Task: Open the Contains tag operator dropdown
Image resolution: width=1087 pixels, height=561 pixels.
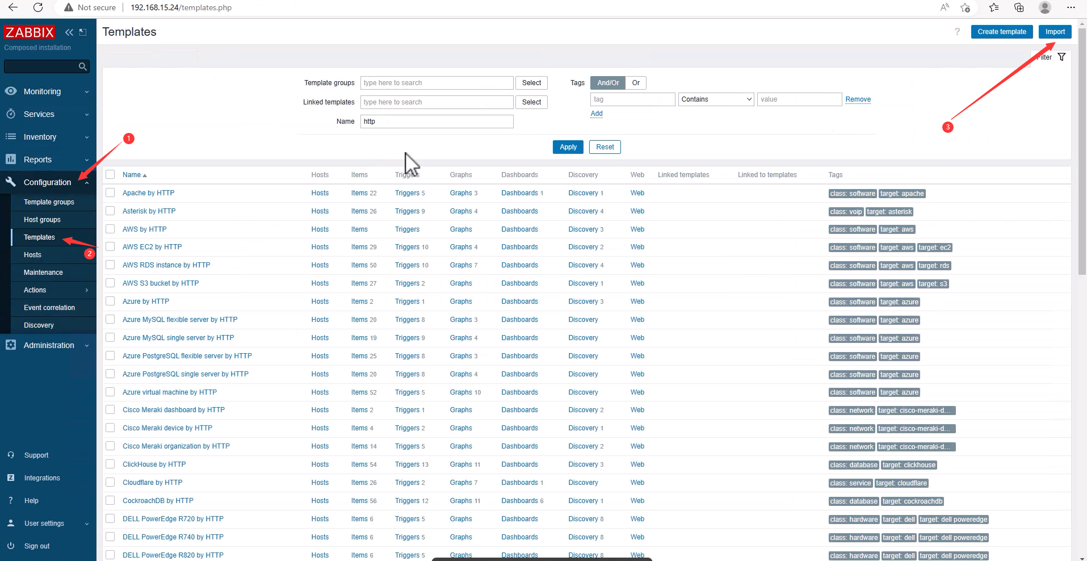Action: tap(716, 99)
